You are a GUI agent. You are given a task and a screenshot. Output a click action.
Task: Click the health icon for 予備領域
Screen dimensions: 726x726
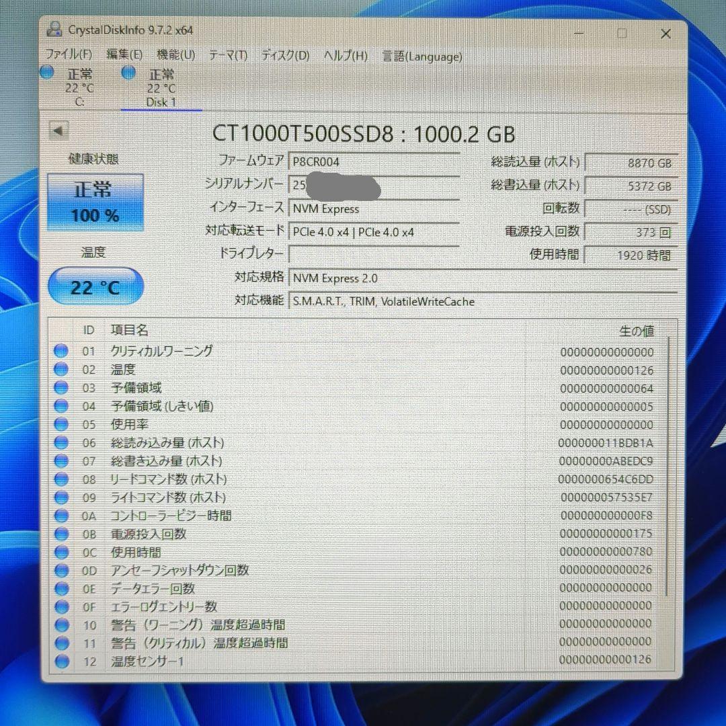pyautogui.click(x=61, y=387)
